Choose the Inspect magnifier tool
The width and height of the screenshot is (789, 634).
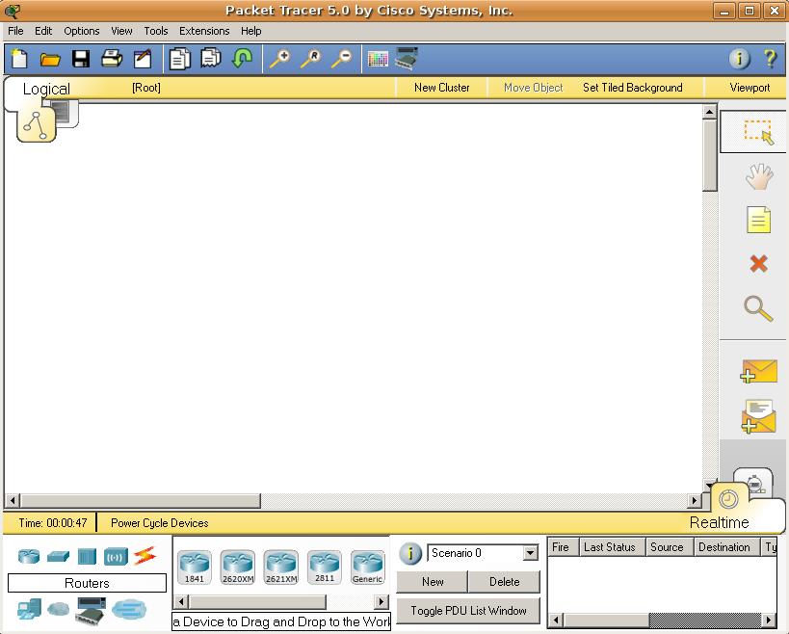(758, 308)
